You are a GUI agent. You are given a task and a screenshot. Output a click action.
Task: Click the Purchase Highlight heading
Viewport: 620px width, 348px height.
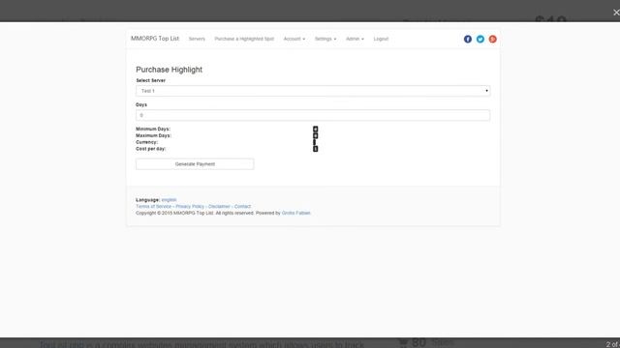[169, 70]
